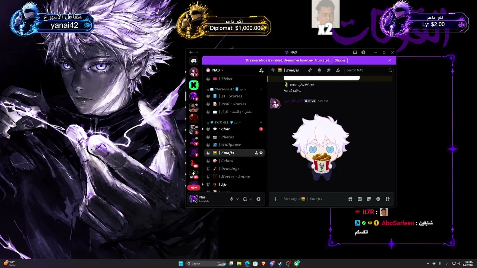The height and width of the screenshot is (268, 477).
Task: Open the AI · Stories channel
Action: 234,96
